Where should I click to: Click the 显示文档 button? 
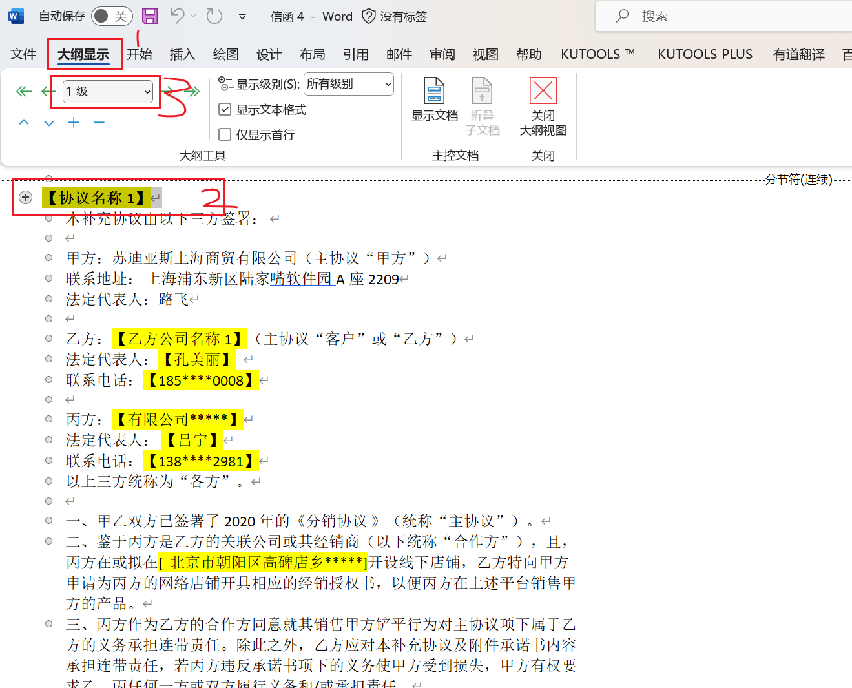(x=435, y=99)
